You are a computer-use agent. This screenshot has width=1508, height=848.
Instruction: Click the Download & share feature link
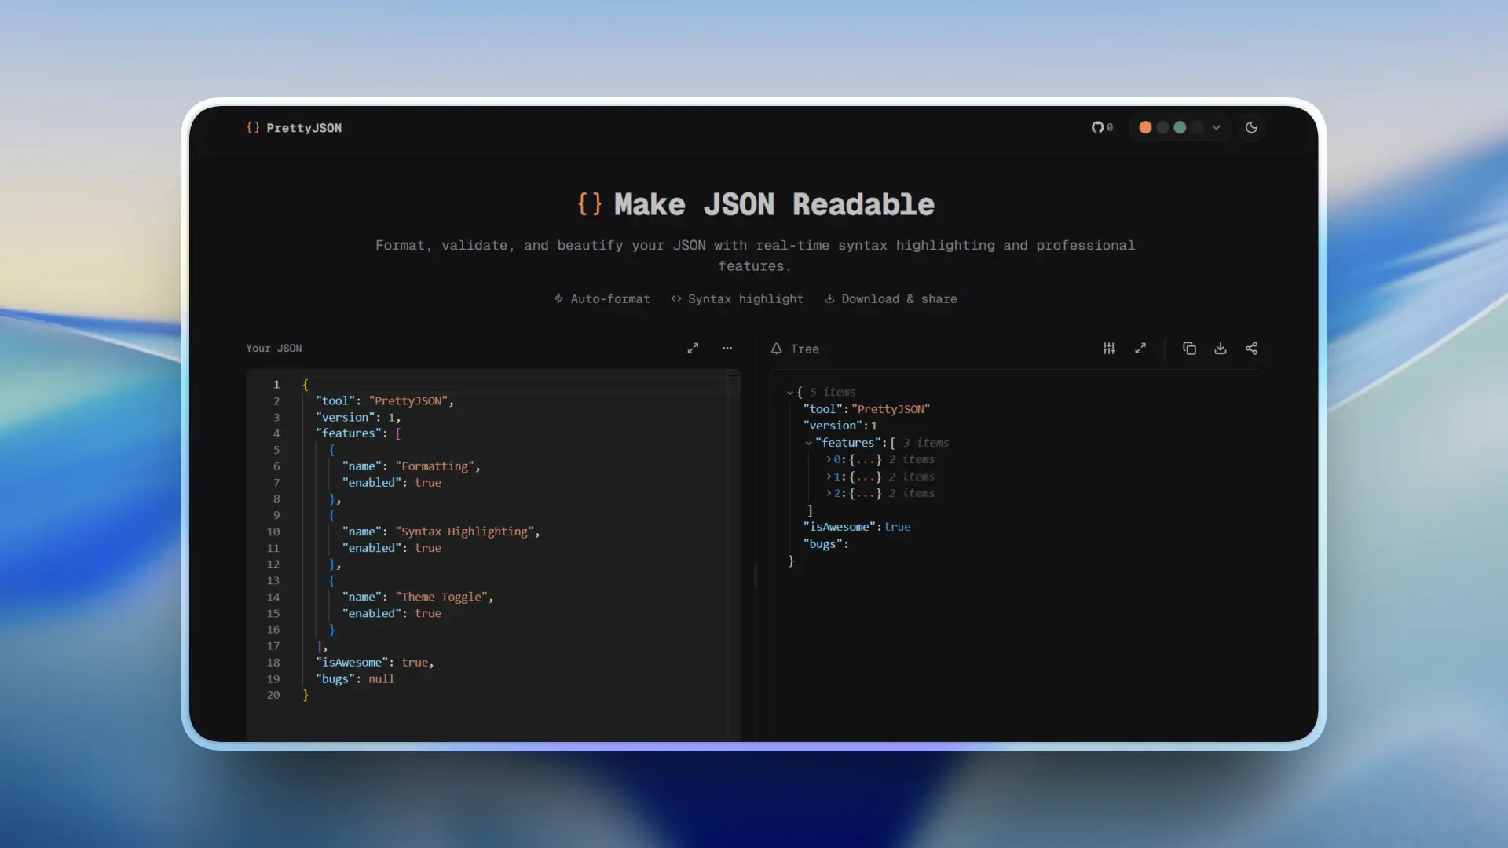[891, 299]
